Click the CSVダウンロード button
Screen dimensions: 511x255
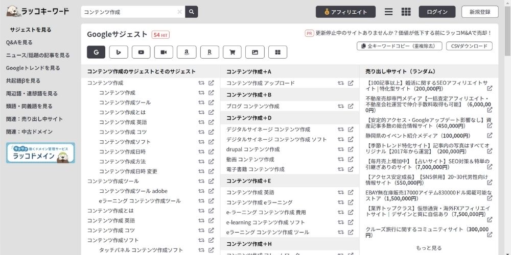[x=469, y=46]
